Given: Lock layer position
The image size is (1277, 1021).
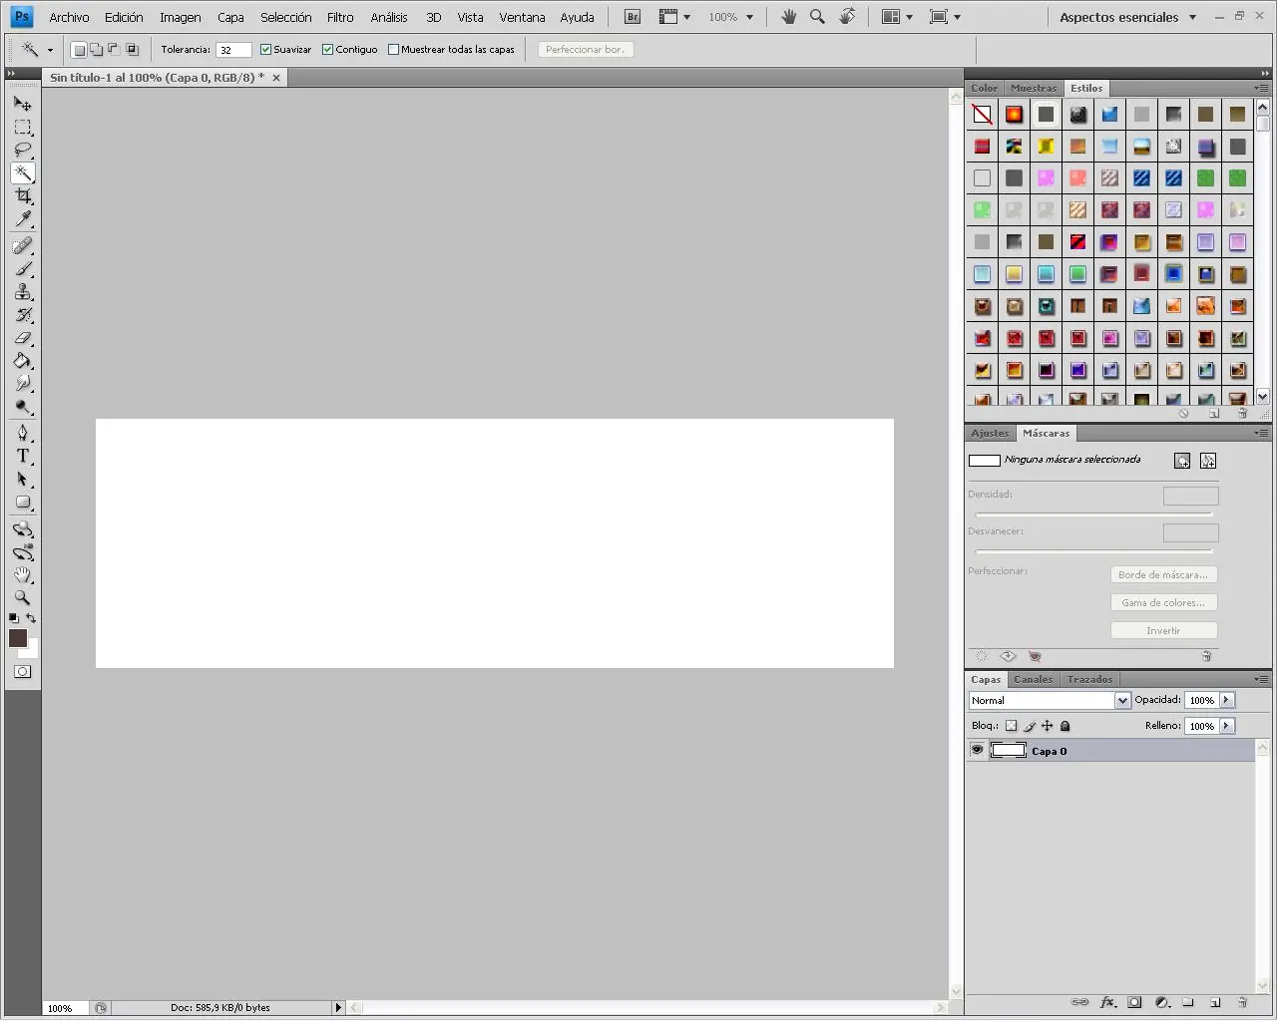Looking at the screenshot, I should pos(1048,726).
